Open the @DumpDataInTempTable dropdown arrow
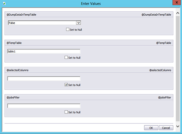The height and width of the screenshot is (134, 182). pos(78,23)
